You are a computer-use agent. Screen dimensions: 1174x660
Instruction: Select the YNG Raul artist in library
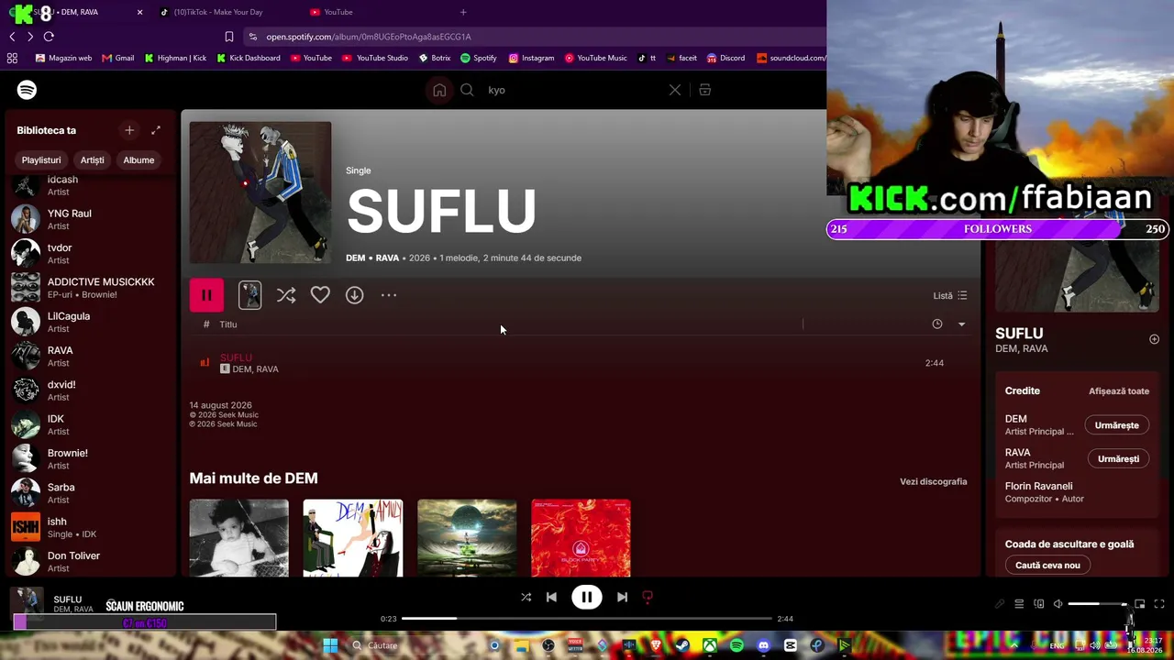coord(90,219)
